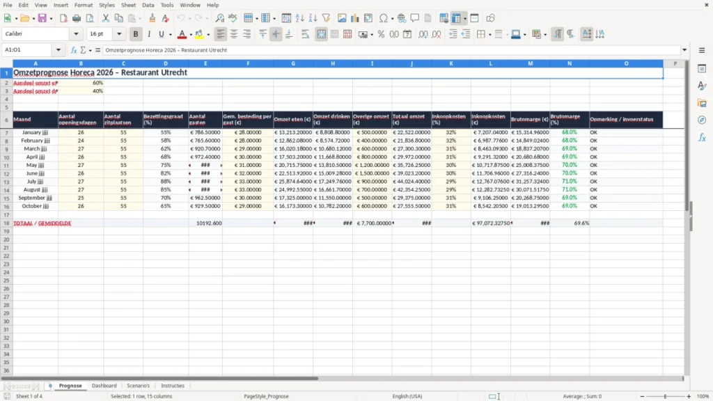The width and height of the screenshot is (713, 401).
Task: Click the Cut scissors icon
Action: point(106,18)
